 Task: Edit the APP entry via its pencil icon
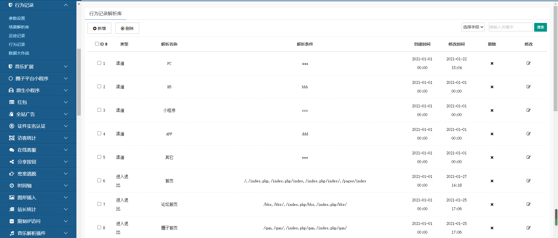click(528, 134)
